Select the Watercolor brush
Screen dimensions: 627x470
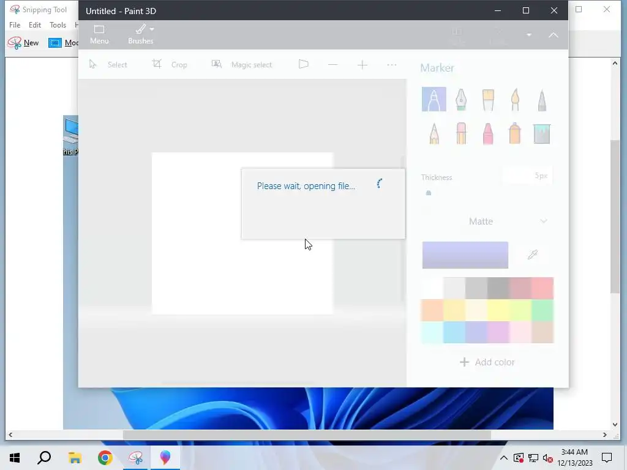click(515, 99)
